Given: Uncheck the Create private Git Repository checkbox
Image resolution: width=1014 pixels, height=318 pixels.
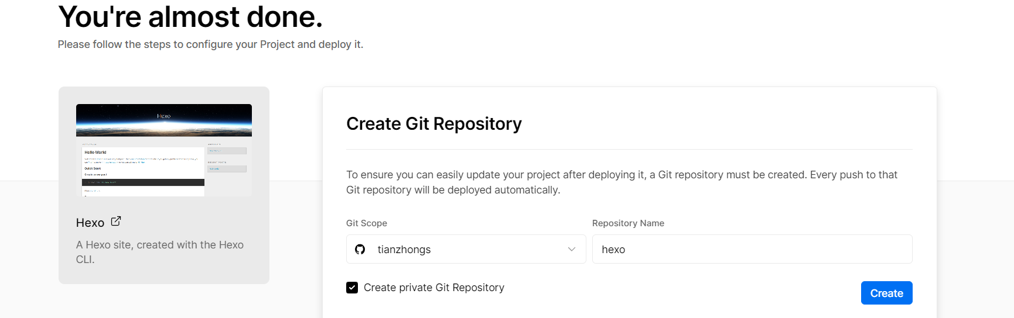Looking at the screenshot, I should coord(352,288).
